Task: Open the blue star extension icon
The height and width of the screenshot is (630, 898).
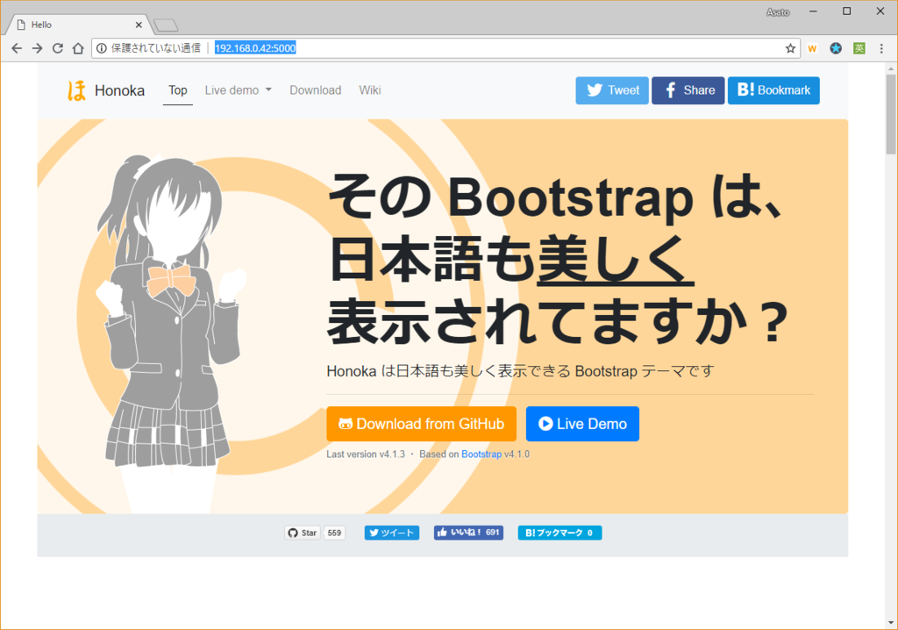Action: pyautogui.click(x=836, y=48)
